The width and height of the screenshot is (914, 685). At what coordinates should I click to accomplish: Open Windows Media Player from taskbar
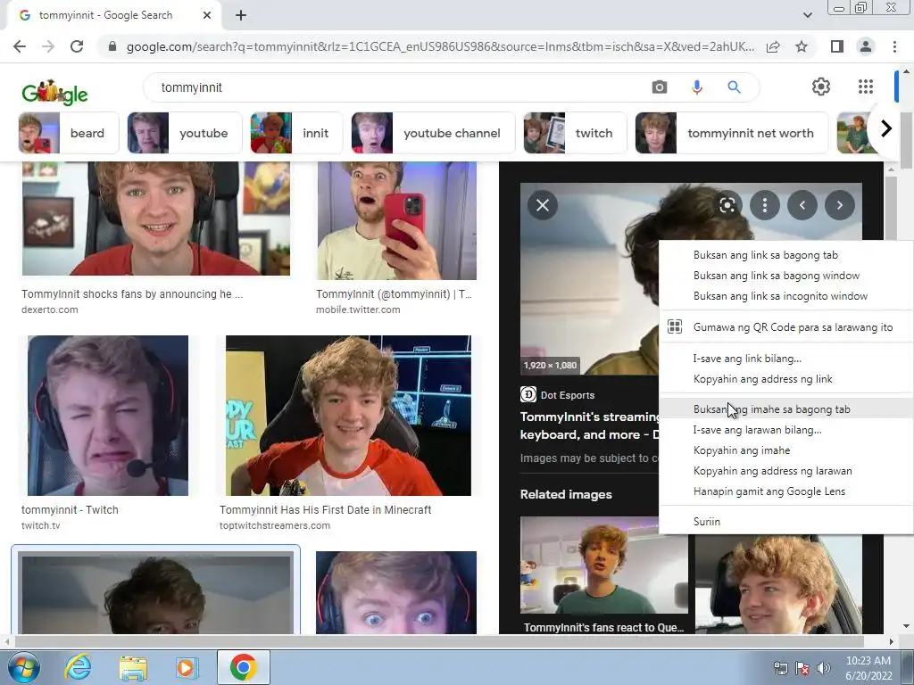[x=187, y=667]
